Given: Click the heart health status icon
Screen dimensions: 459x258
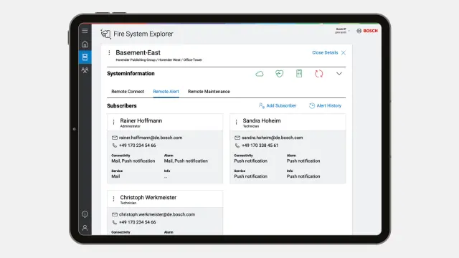Looking at the screenshot, I should coord(279,74).
